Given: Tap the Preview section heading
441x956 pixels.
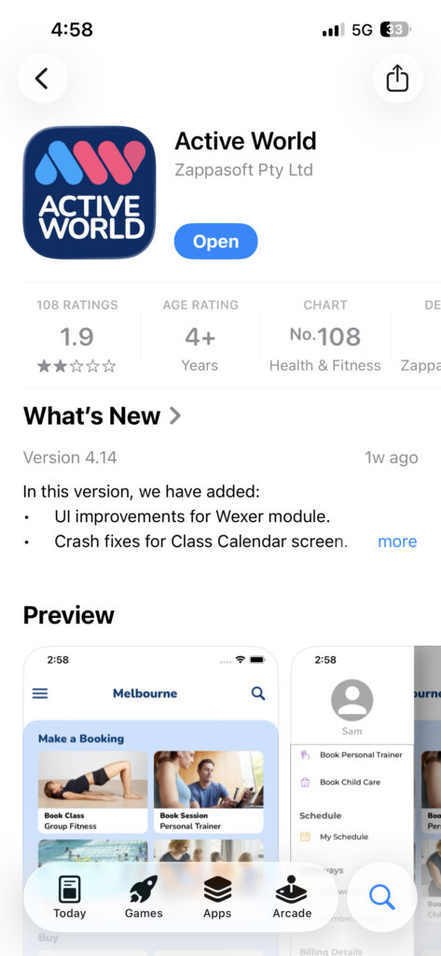Looking at the screenshot, I should pos(69,615).
